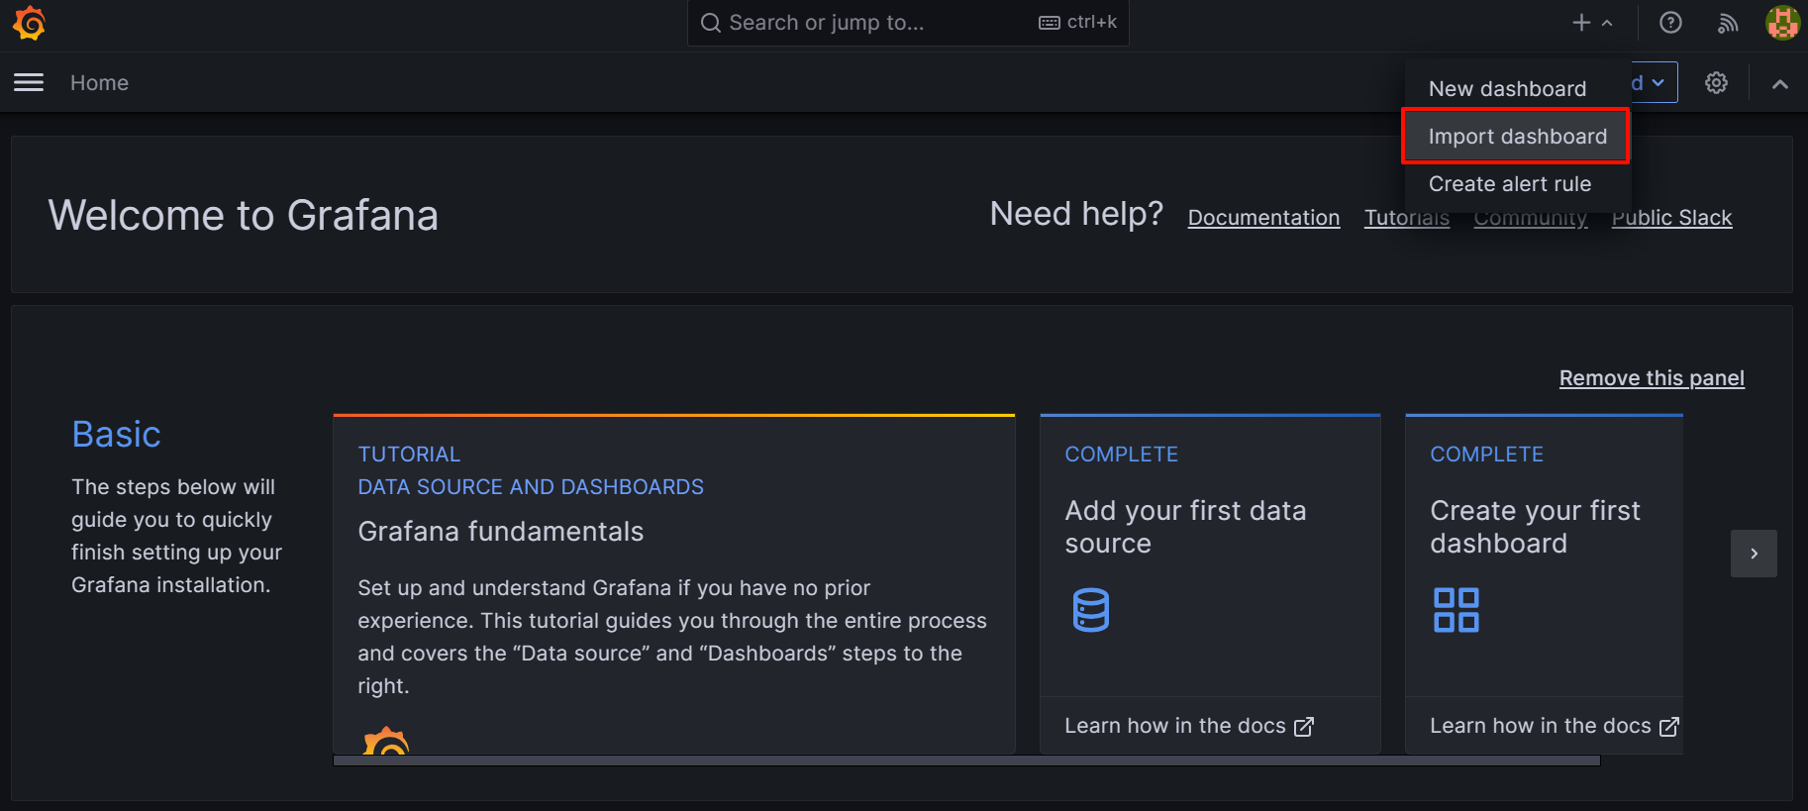
Task: Click the Welcome to Grafana heading
Action: tap(244, 215)
